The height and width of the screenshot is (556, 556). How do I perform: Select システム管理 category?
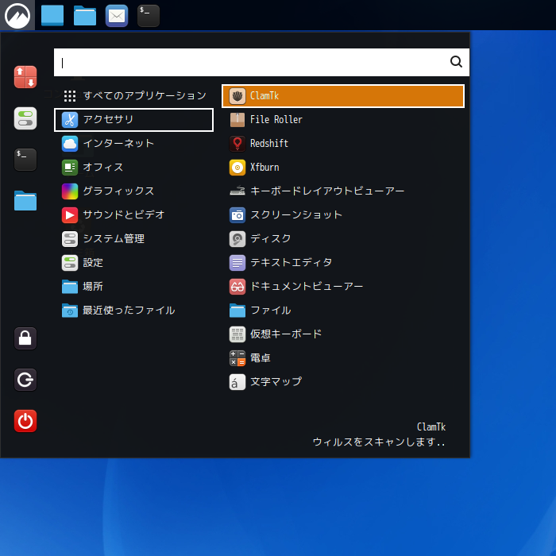click(133, 238)
